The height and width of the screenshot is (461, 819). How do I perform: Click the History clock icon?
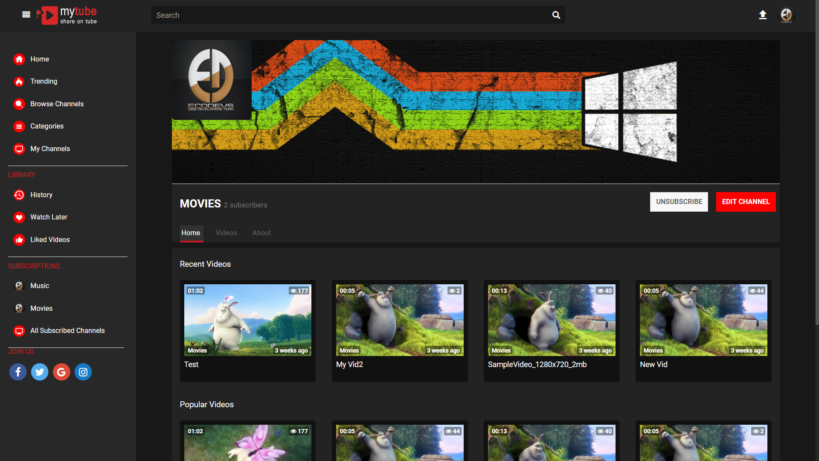coord(19,195)
